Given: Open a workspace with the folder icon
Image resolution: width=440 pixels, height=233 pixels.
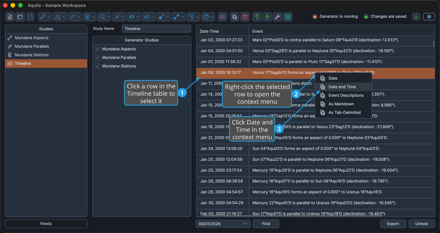Looking at the screenshot, I should click(x=20, y=17).
